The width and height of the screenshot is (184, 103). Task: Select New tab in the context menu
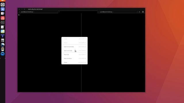(x=74, y=55)
